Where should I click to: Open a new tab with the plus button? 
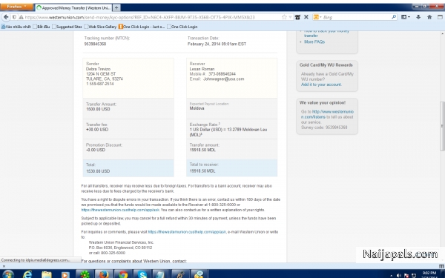click(116, 8)
